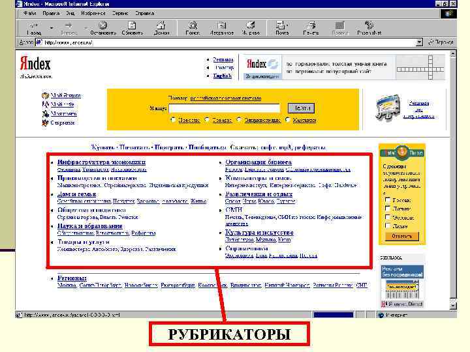The width and height of the screenshot is (470, 352).
Task: Submit the poll with Ответить button
Action: pos(401,236)
